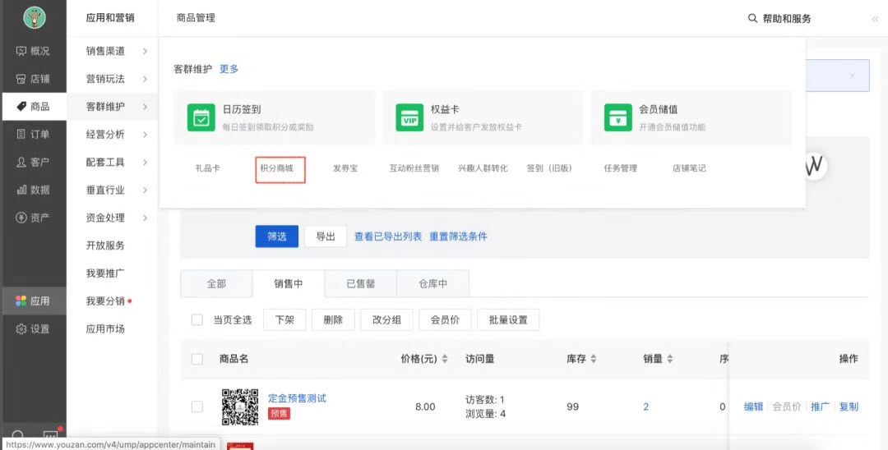Open 我要推广 in the app menu
Image resolution: width=888 pixels, height=450 pixels.
pos(105,273)
